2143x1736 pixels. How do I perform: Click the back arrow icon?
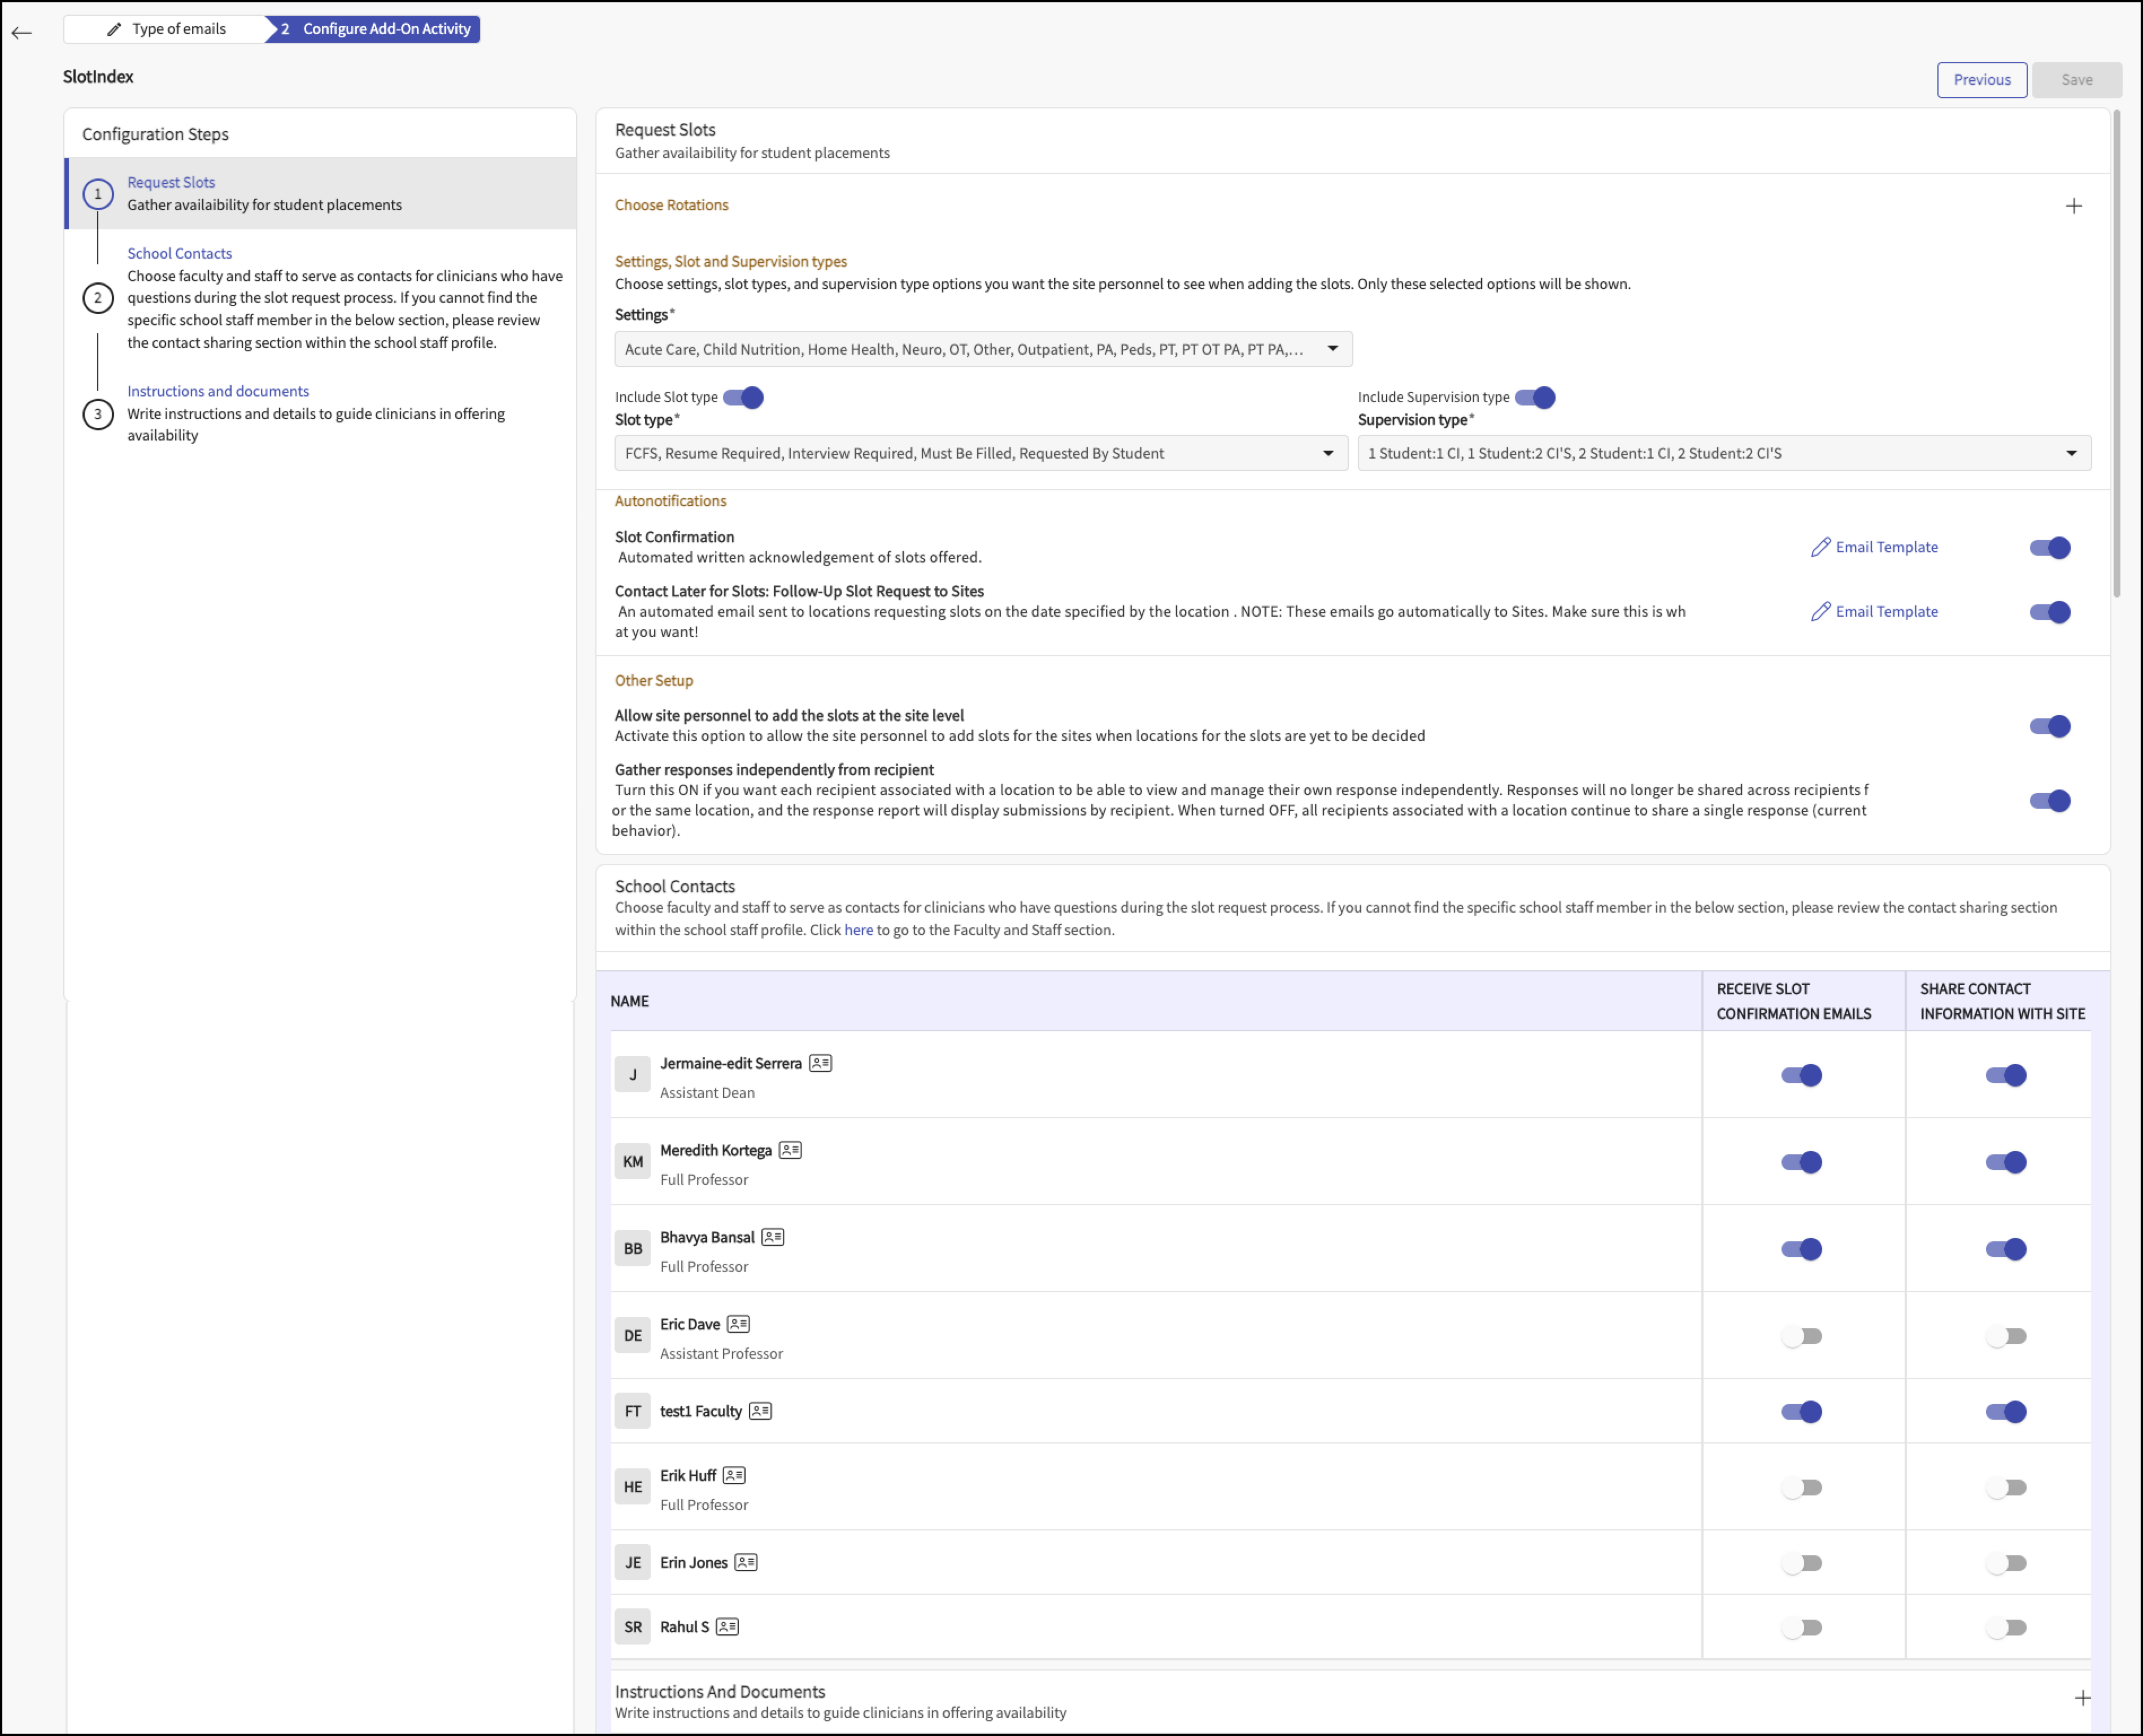click(22, 33)
